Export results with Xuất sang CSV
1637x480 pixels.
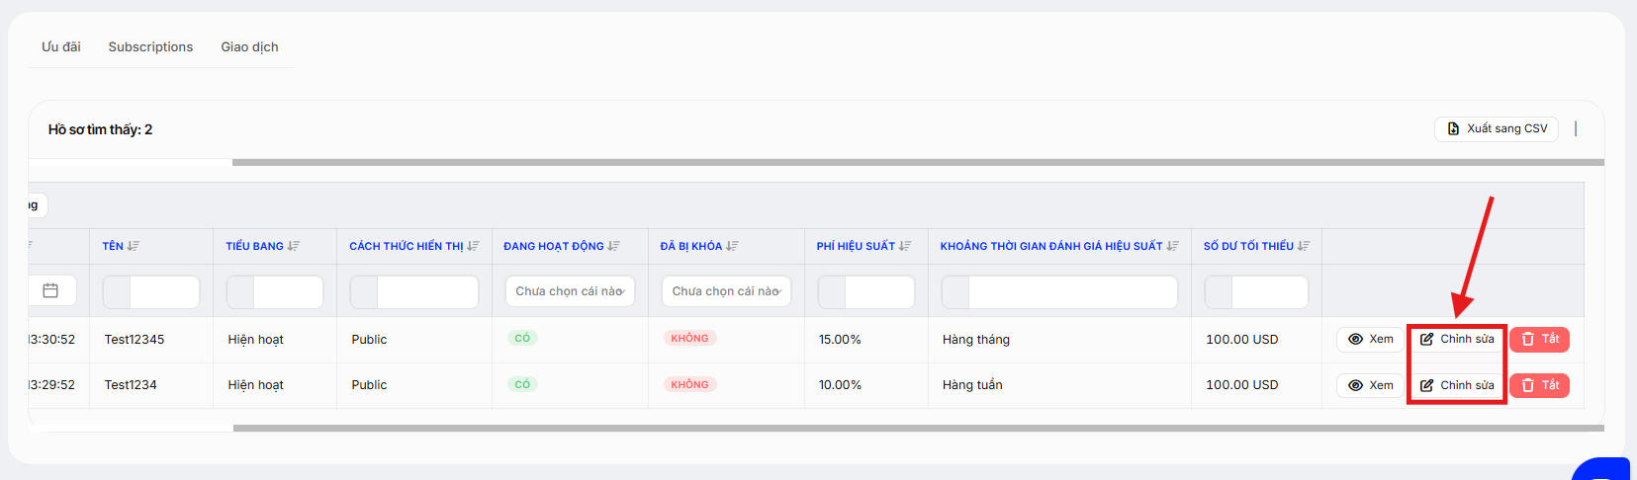tap(1497, 128)
